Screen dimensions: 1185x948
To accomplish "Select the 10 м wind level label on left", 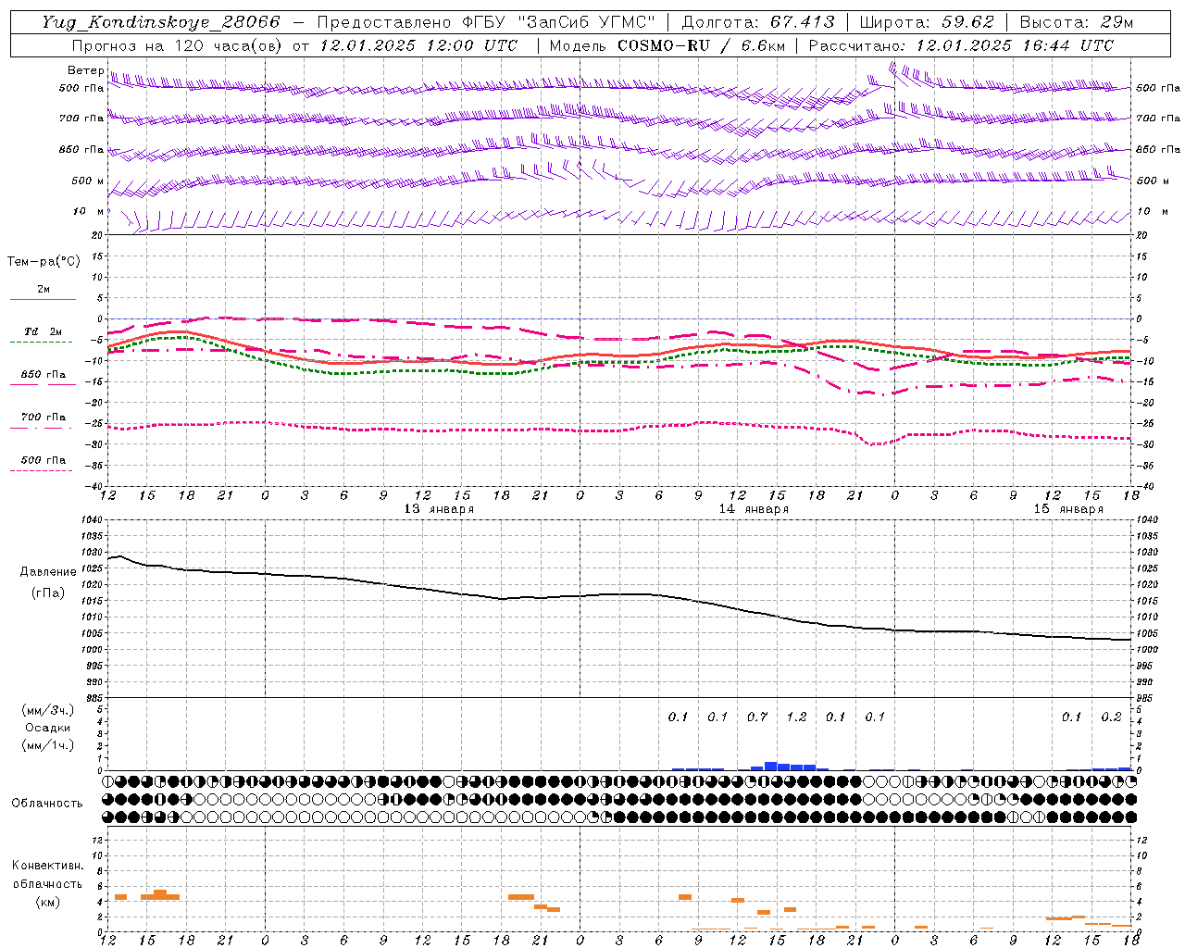I will pos(88,212).
